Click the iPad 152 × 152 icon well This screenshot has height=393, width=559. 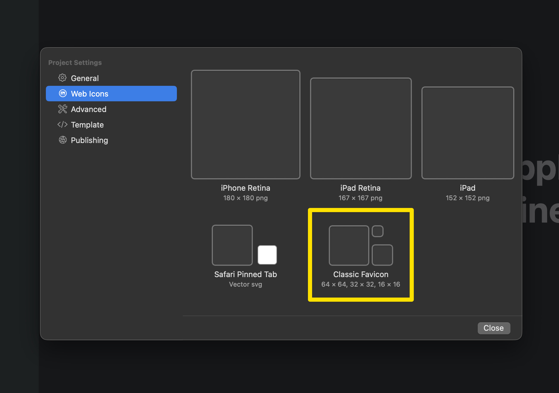tap(468, 133)
